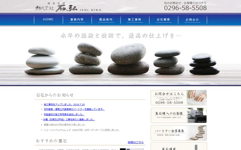This screenshot has height=150, width=241.
Task: Open the 製品案内 menu item
Action: pyautogui.click(x=106, y=20)
